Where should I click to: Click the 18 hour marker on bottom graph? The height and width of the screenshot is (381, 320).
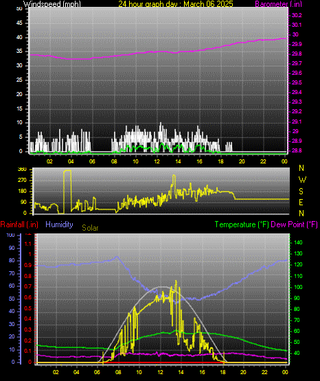click(x=222, y=372)
